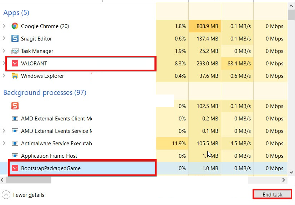
Task: Click the horizontal scrollbar left arrow
Action: coord(2,180)
